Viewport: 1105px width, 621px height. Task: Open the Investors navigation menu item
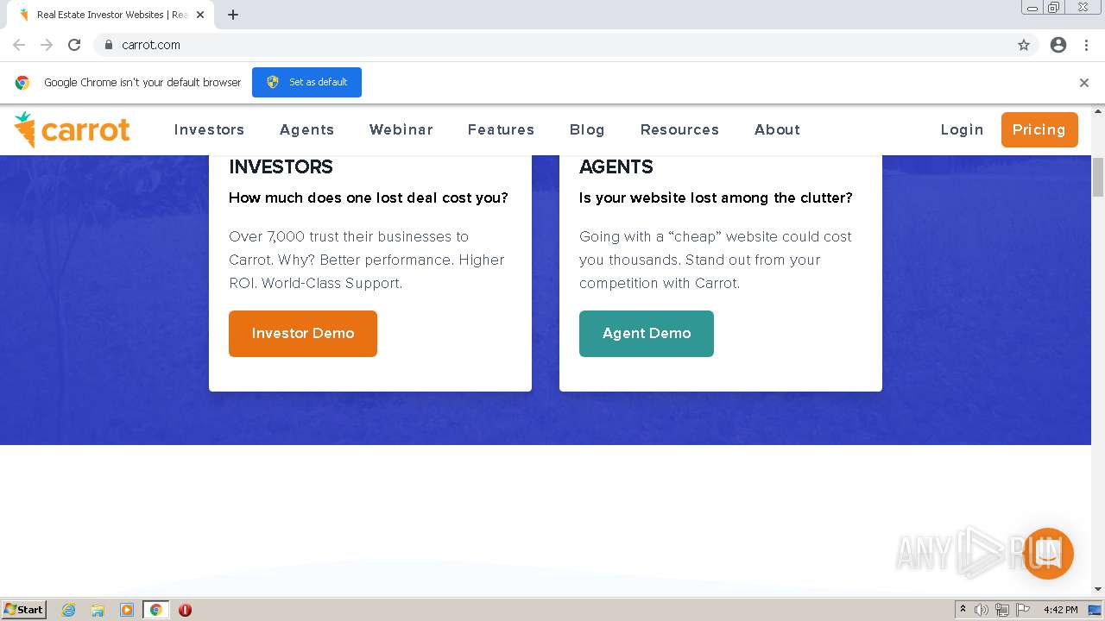(x=209, y=129)
